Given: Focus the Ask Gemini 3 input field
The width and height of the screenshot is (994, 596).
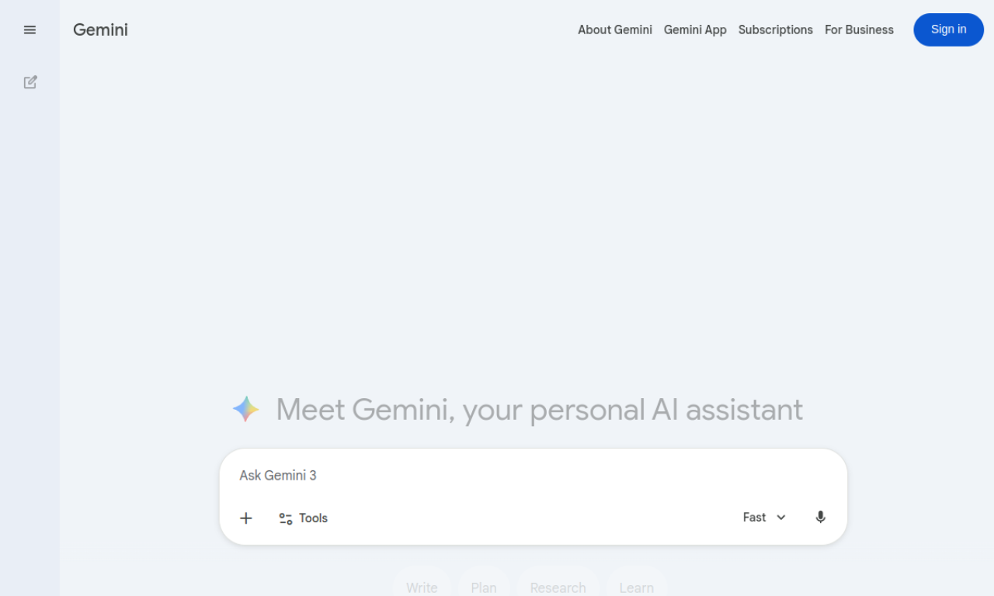Looking at the screenshot, I should (x=466, y=475).
